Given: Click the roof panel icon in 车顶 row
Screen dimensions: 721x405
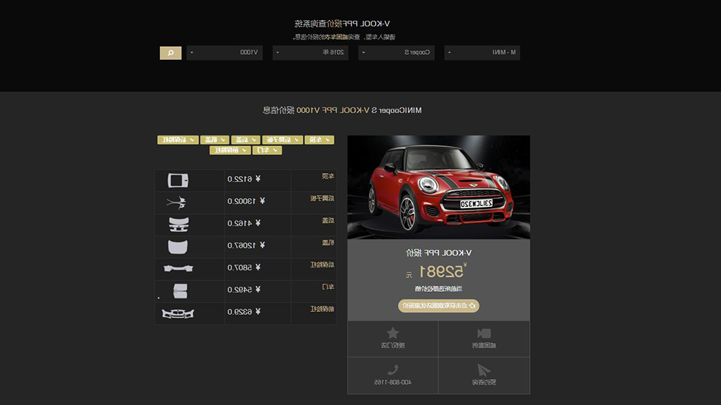Looking at the screenshot, I should click(x=178, y=180).
